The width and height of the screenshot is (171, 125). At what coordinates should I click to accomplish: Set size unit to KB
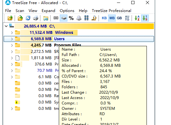pyautogui.click(x=104, y=18)
